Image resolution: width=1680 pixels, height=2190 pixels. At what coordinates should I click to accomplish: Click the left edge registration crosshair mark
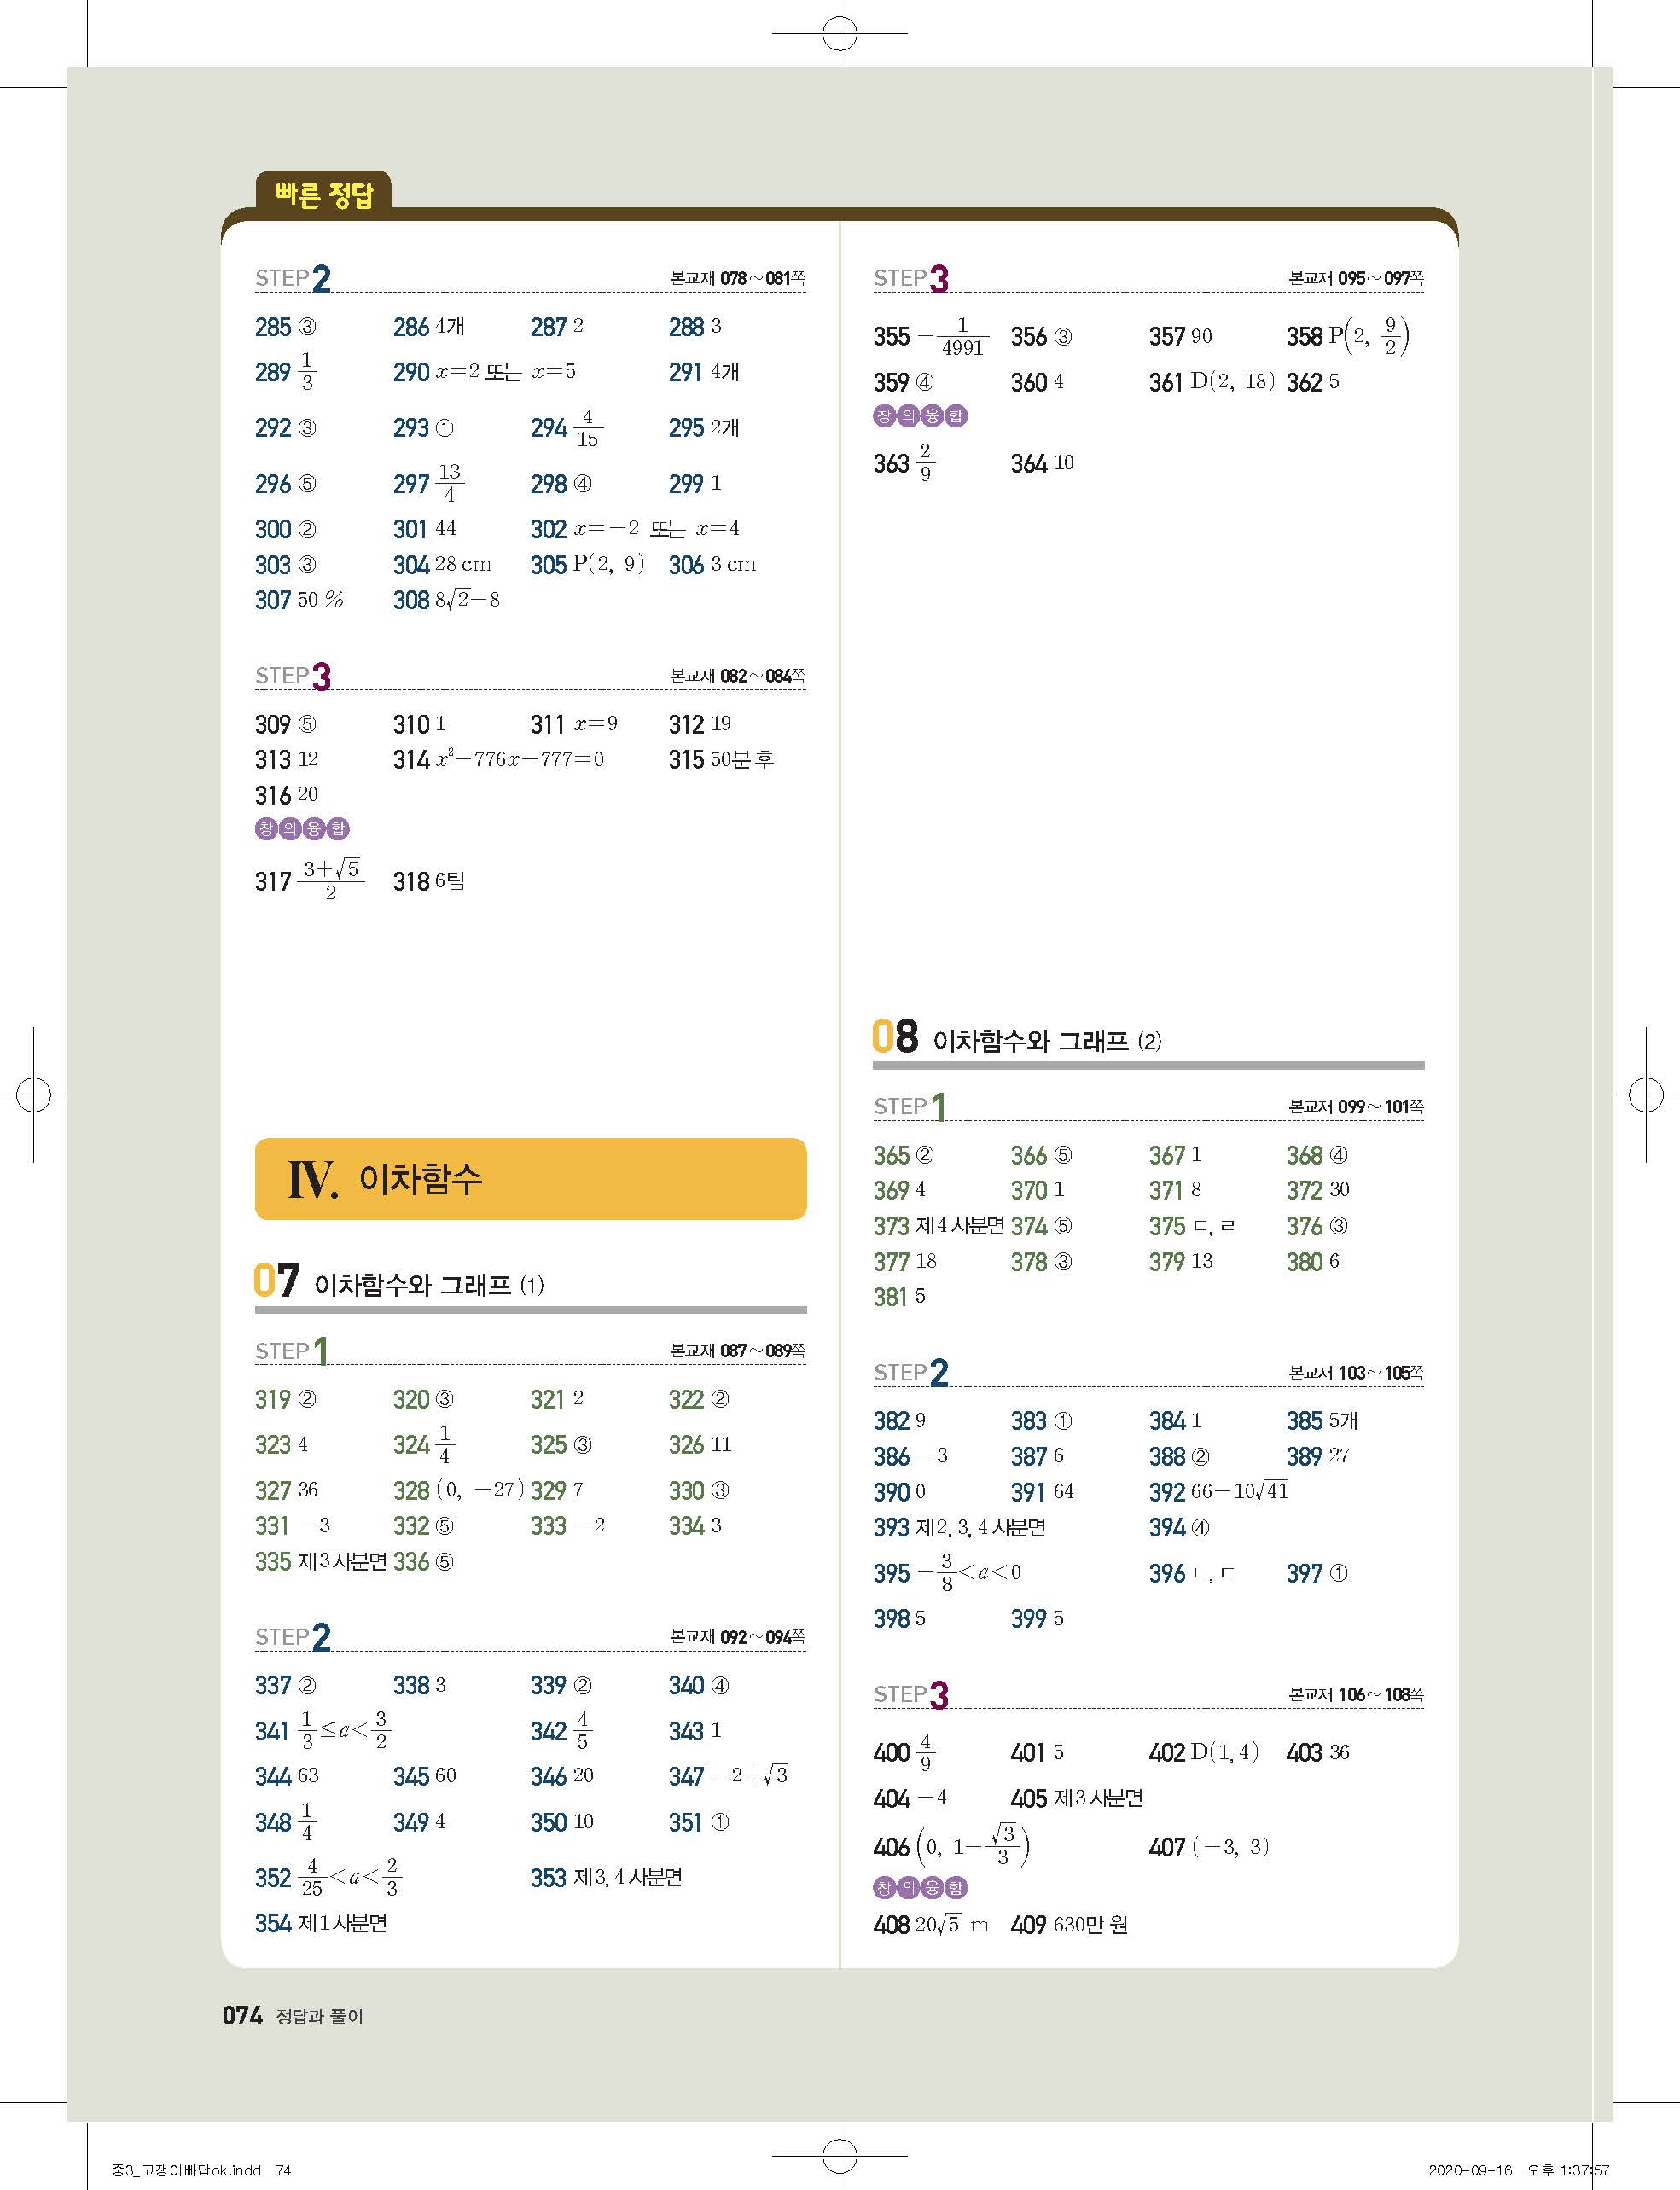(33, 1095)
